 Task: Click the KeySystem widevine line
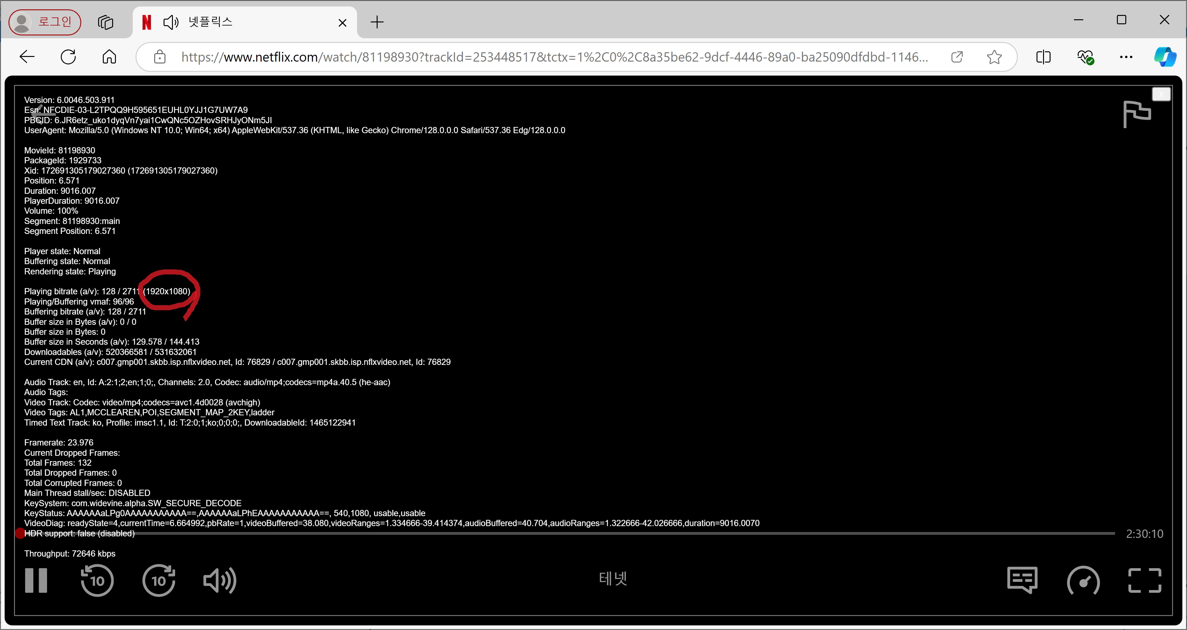pyautogui.click(x=133, y=503)
